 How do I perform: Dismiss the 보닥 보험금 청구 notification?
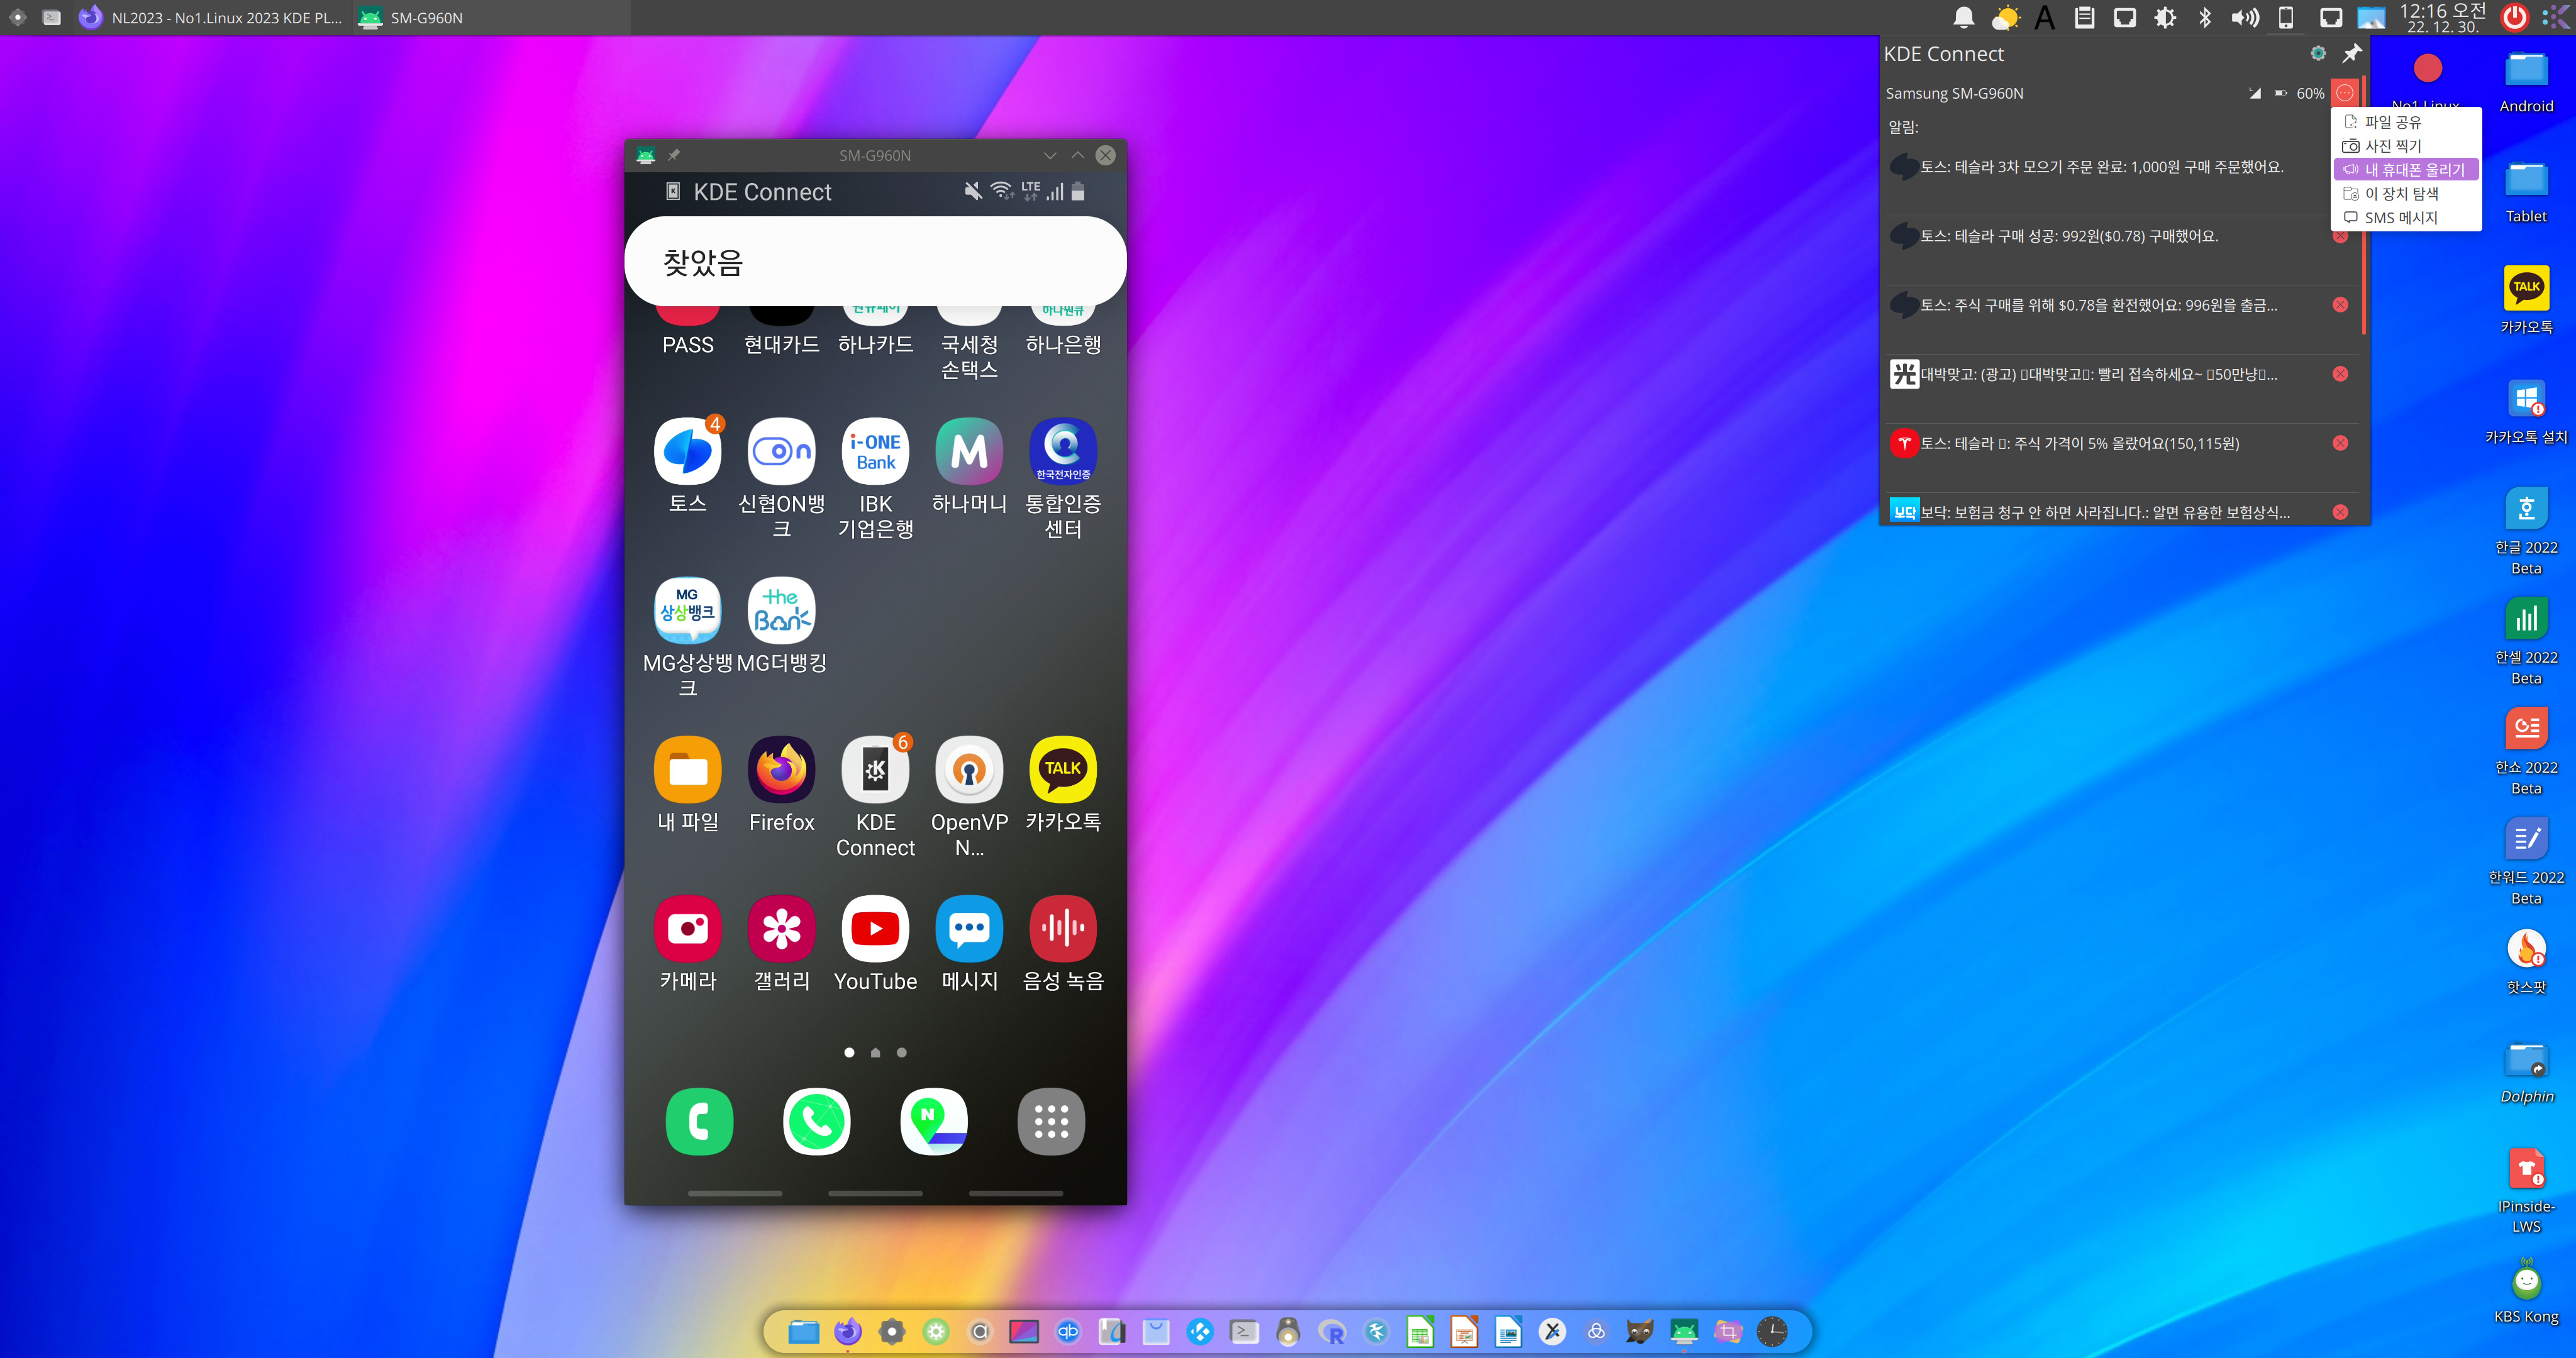[x=2340, y=512]
